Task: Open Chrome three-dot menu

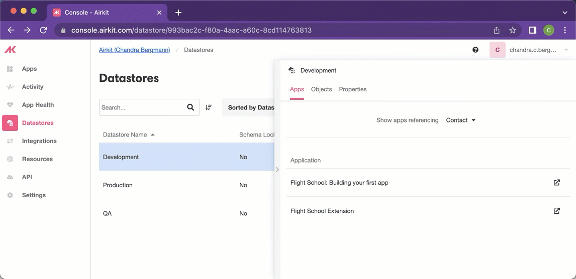Action: 565,30
